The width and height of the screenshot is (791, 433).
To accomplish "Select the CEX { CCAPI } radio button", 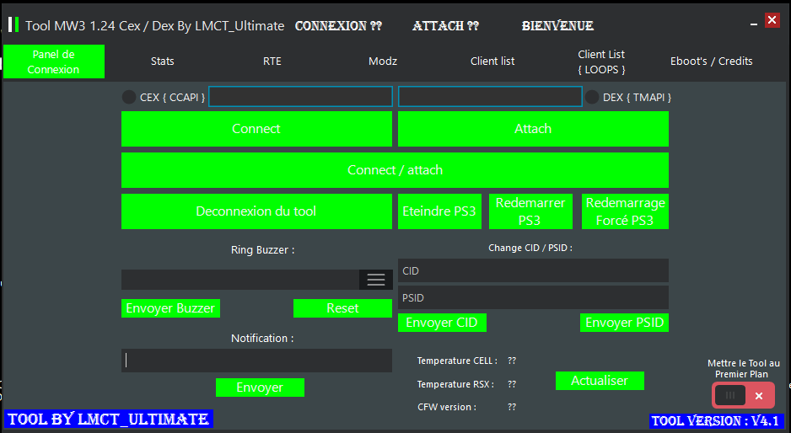I will coord(129,97).
